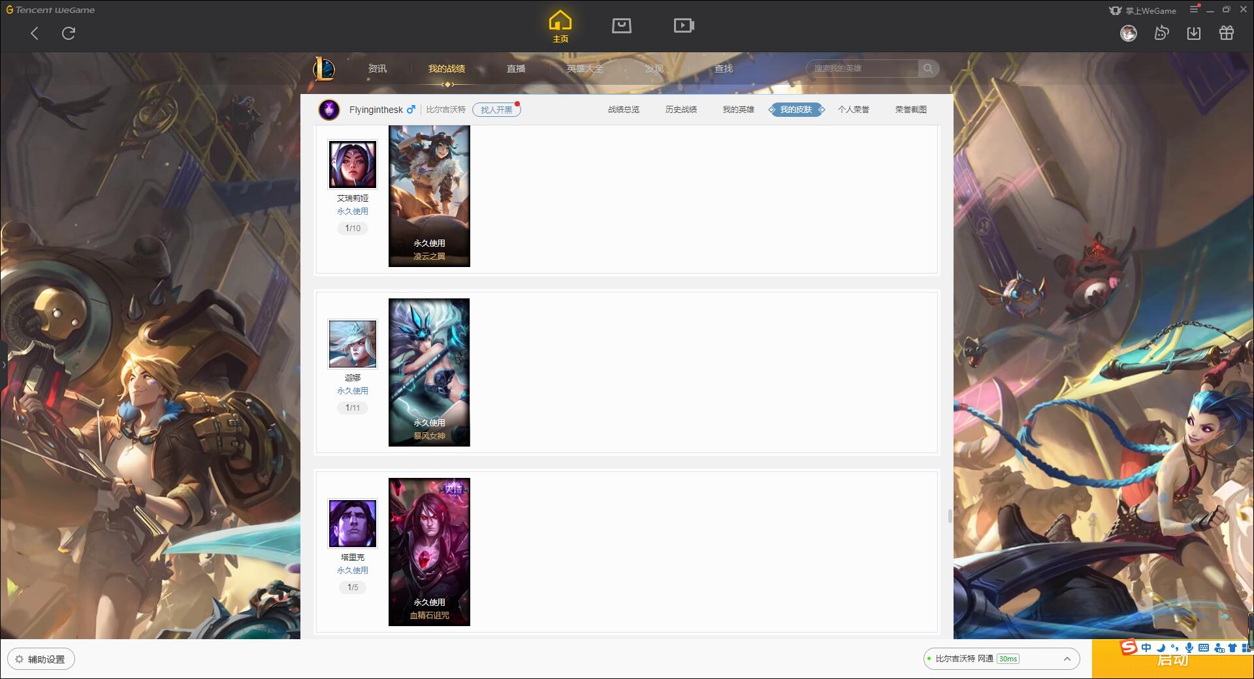
Task: Open the 凌云之翼 skin card
Action: tap(429, 197)
